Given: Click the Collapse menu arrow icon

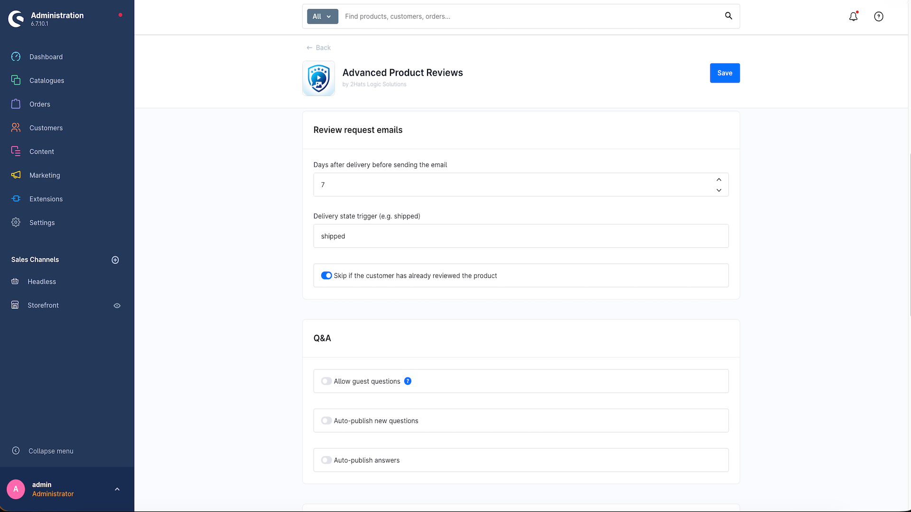Looking at the screenshot, I should click(x=16, y=451).
